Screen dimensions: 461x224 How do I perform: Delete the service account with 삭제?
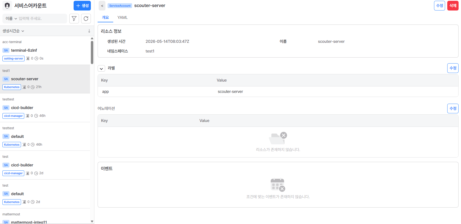click(453, 6)
